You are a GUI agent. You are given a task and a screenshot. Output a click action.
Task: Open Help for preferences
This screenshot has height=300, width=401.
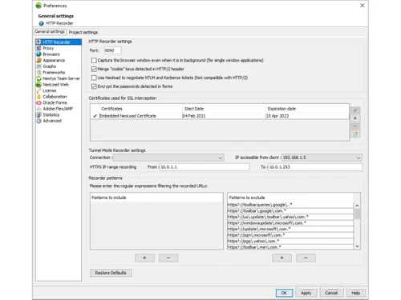pos(355,293)
